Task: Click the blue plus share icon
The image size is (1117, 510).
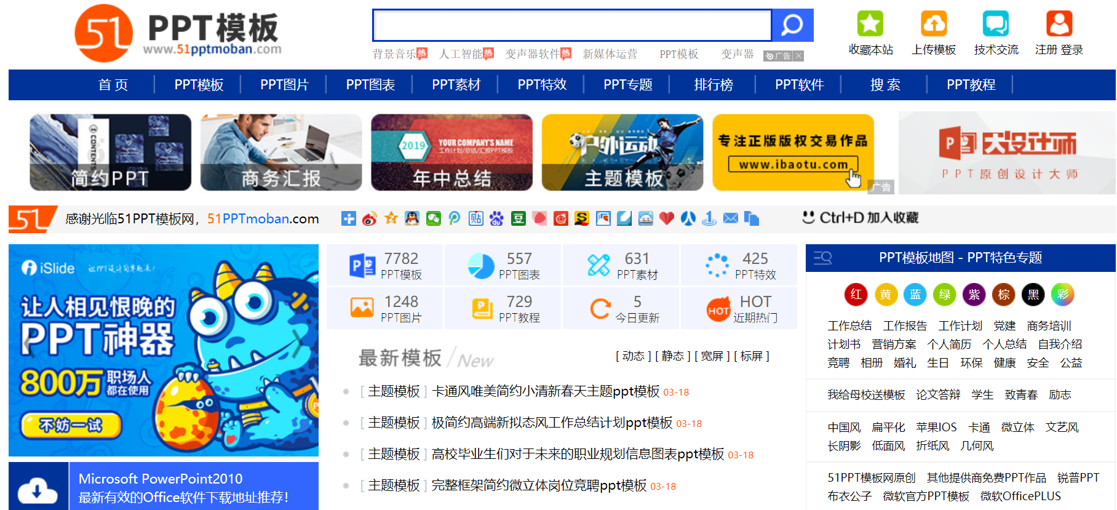Action: coord(349,218)
